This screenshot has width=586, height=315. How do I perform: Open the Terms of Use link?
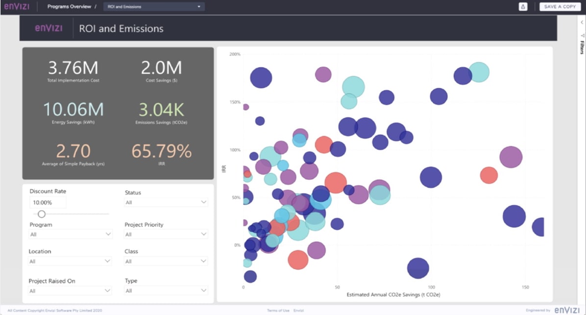click(x=278, y=311)
